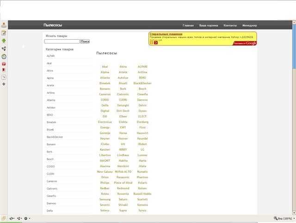Screen dimensions: 296x223
Task: Open the Gorenje brand link
Action: click(x=105, y=133)
